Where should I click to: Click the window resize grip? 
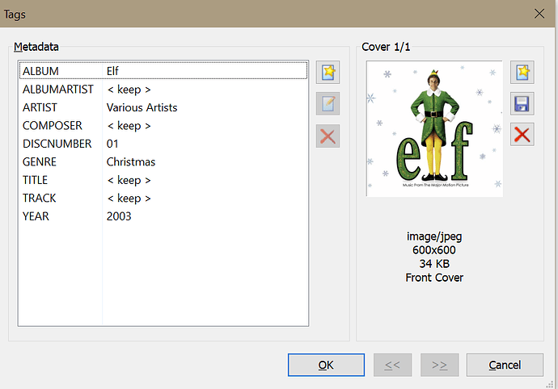click(x=550, y=384)
